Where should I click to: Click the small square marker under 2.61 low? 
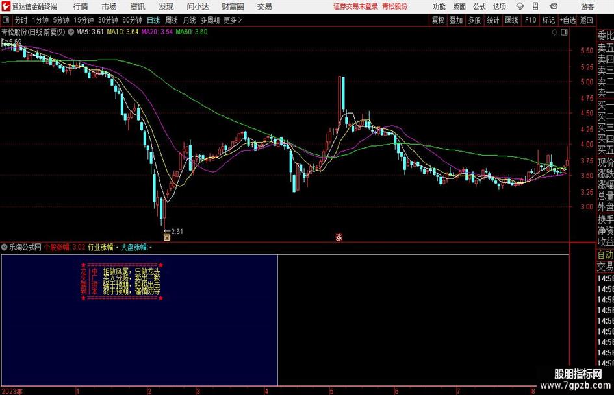click(x=167, y=237)
